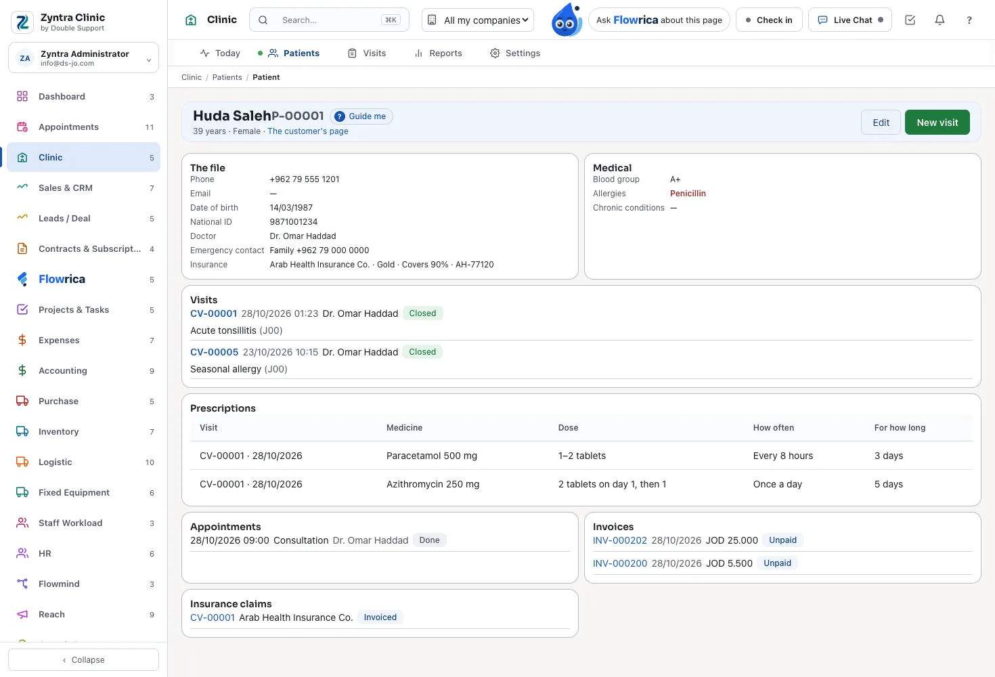The width and height of the screenshot is (995, 677).
Task: Open the Flowmind icon
Action: [x=22, y=584]
